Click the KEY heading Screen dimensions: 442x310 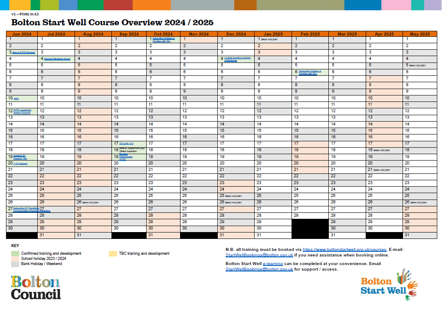[15, 245]
